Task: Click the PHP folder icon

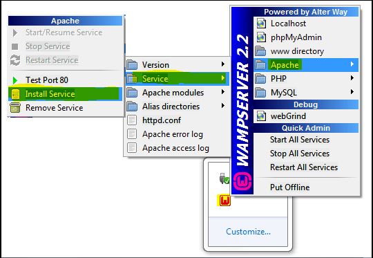Action: [260, 79]
